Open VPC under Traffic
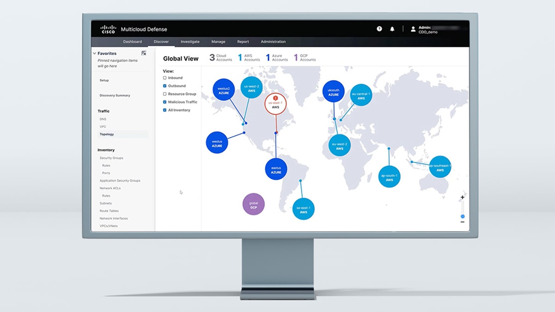The height and width of the screenshot is (312, 555). pos(103,126)
